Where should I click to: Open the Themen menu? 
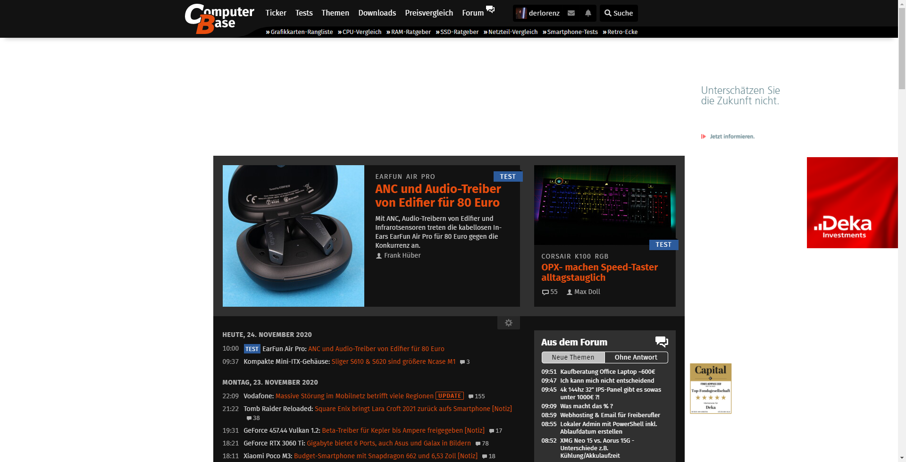[x=335, y=13]
